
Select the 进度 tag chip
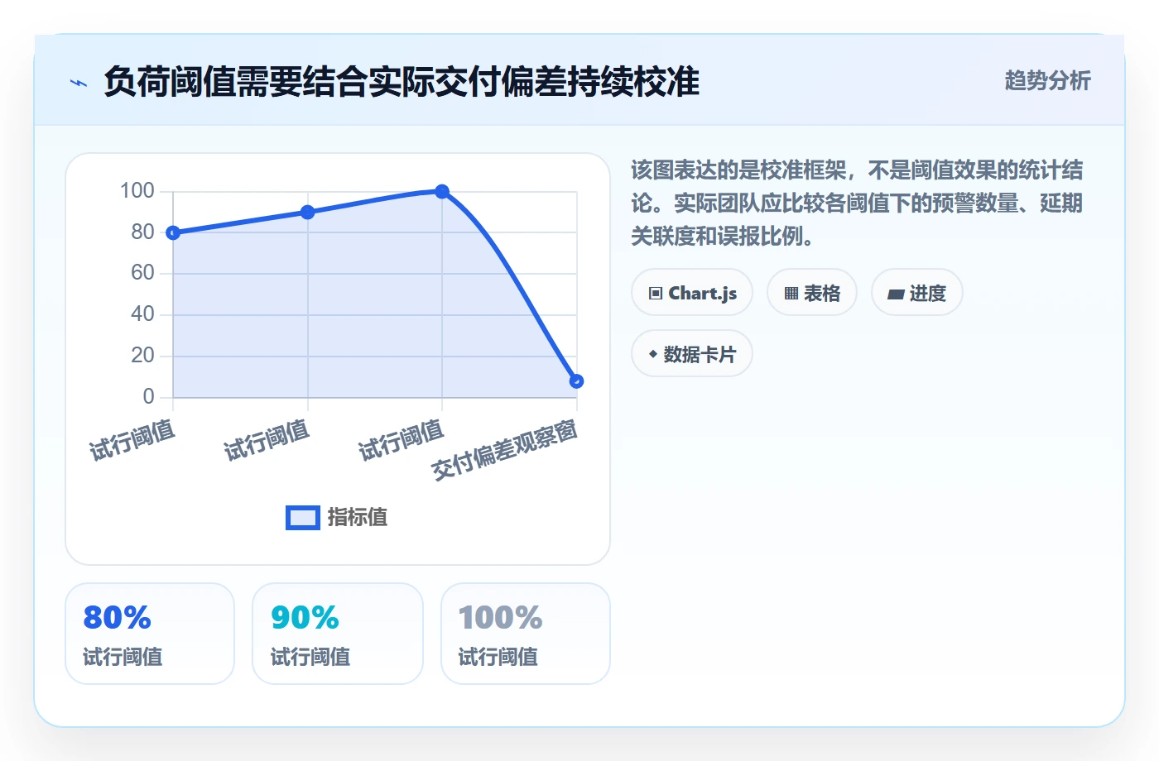[917, 293]
